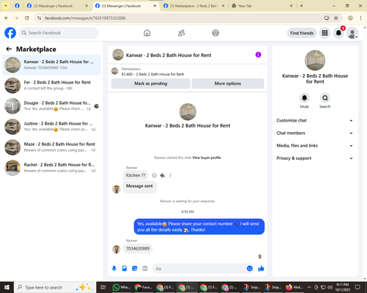Click the Search Facebook field
The image size is (367, 293).
59,33
